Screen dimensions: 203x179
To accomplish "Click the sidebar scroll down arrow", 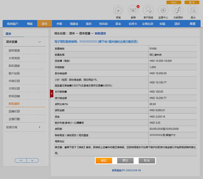I will 33,160.
